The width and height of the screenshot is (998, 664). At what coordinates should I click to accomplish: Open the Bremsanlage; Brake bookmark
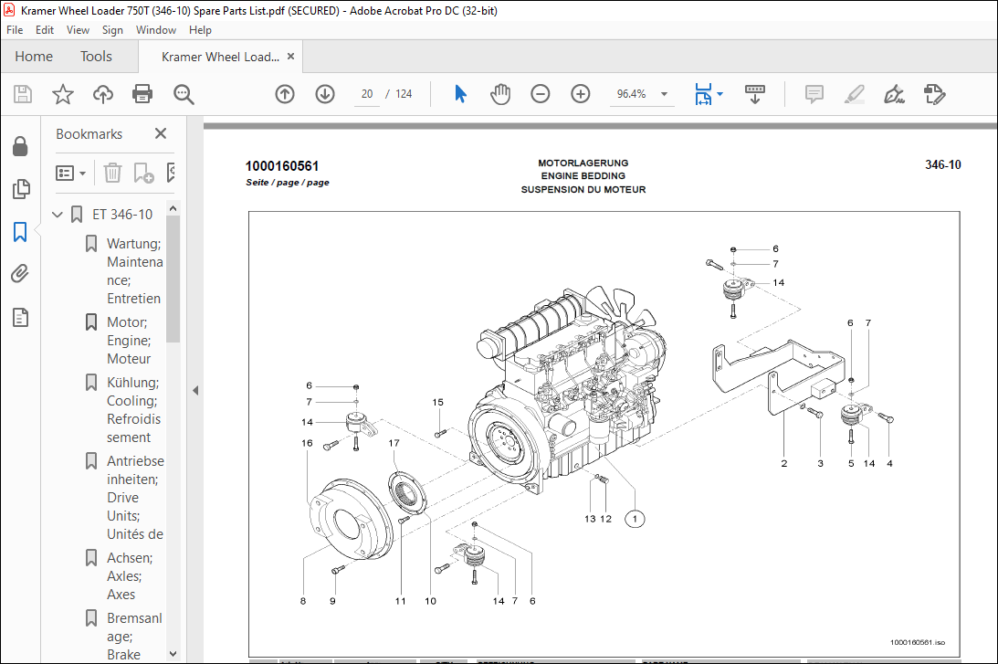(134, 637)
